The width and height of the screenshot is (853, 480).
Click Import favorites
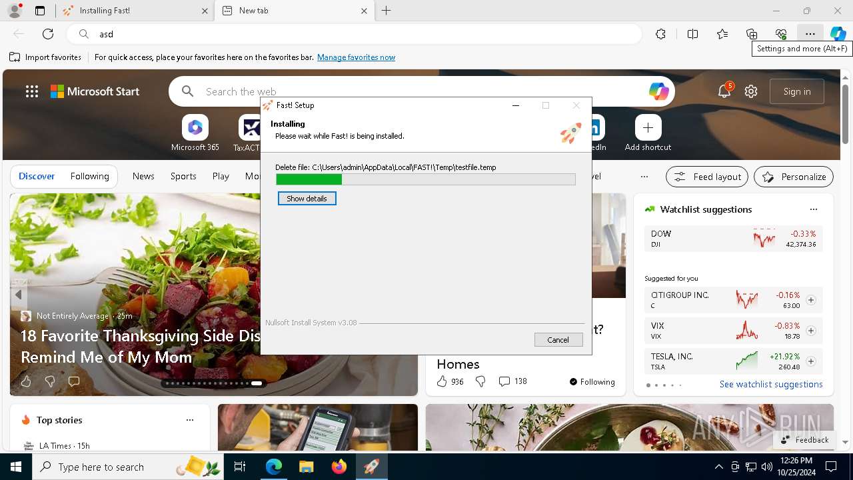tap(45, 57)
